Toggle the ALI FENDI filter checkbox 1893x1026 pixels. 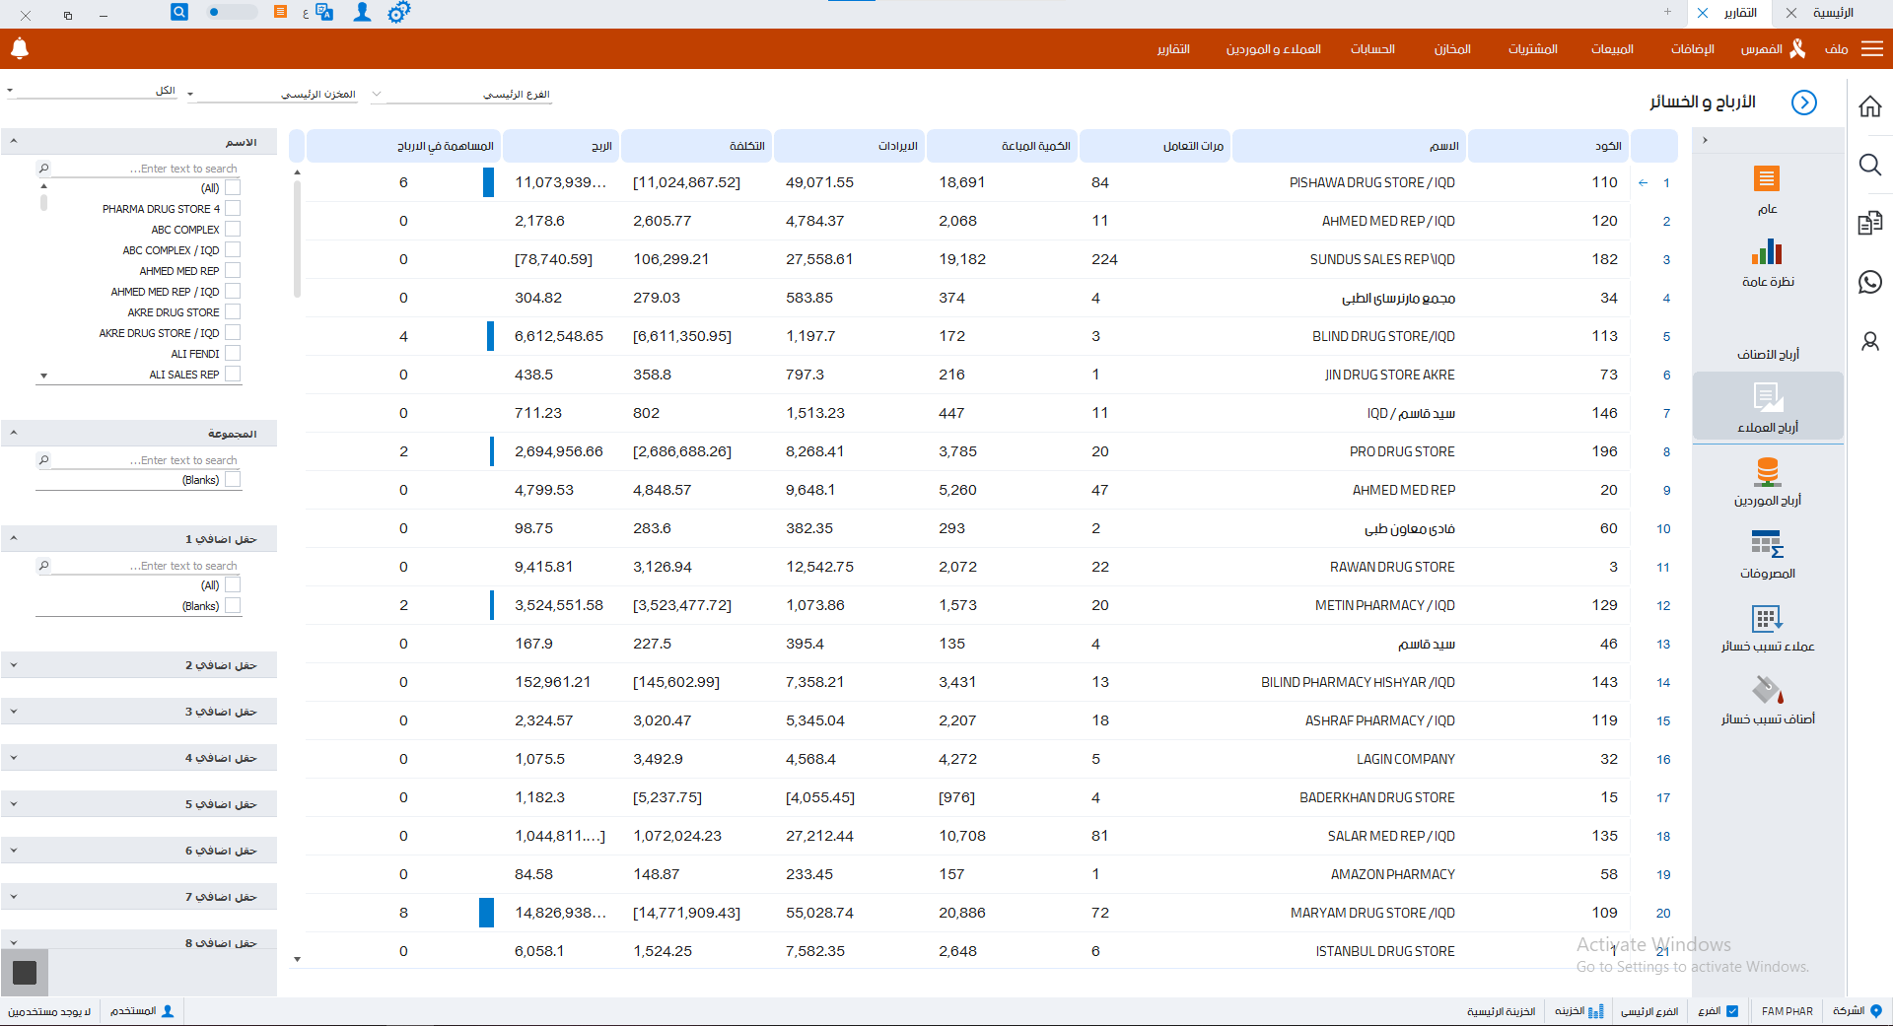click(x=233, y=354)
